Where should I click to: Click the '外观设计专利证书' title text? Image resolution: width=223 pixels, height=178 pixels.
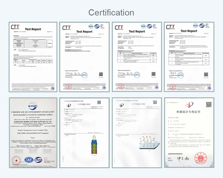188,112
